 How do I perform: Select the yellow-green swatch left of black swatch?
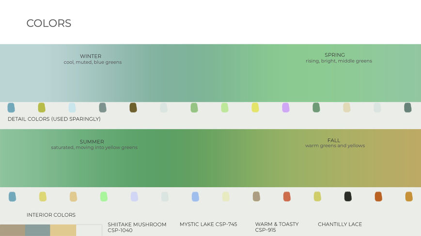317,197
